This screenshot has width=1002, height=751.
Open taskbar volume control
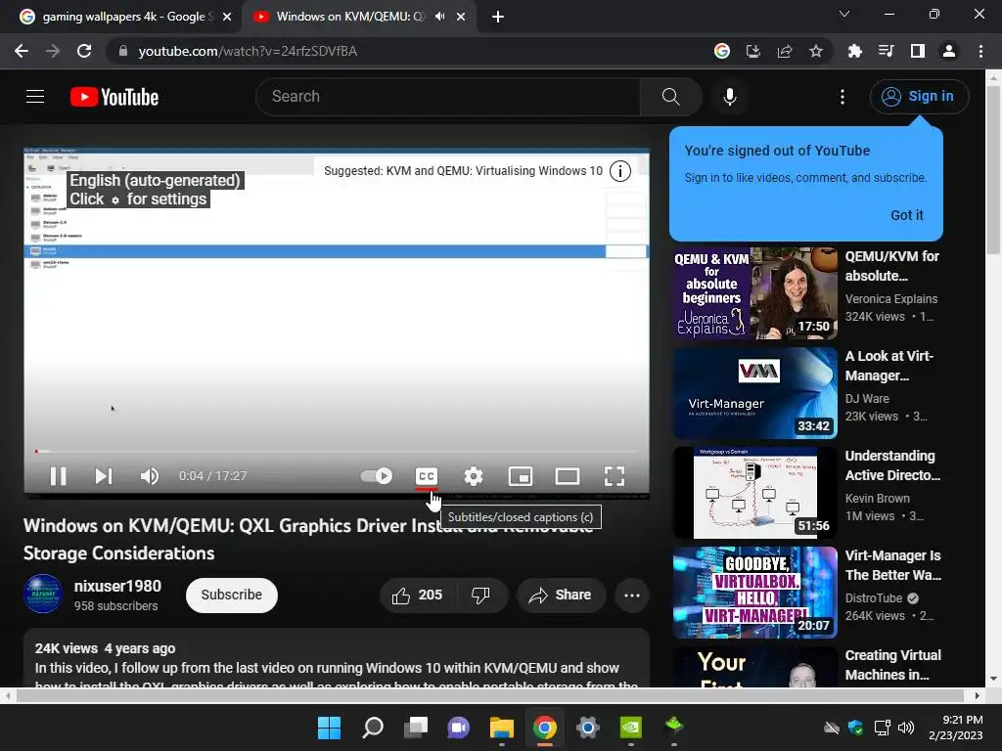(x=905, y=728)
